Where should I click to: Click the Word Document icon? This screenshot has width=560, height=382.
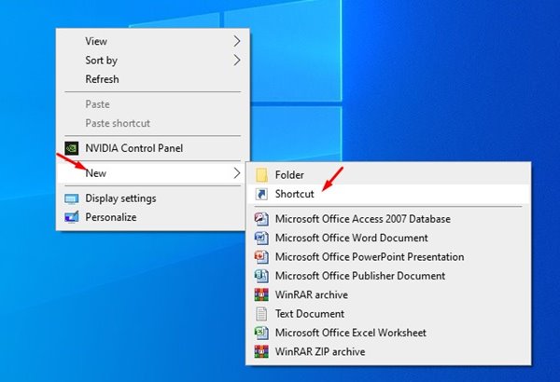(260, 239)
